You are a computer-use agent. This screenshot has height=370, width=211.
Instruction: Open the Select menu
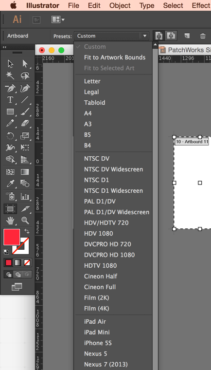173,5
